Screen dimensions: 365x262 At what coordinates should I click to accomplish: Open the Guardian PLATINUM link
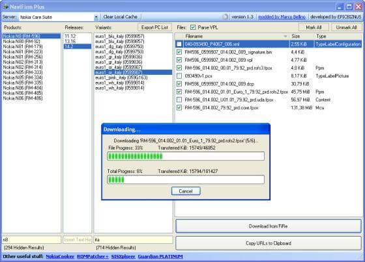click(x=160, y=256)
